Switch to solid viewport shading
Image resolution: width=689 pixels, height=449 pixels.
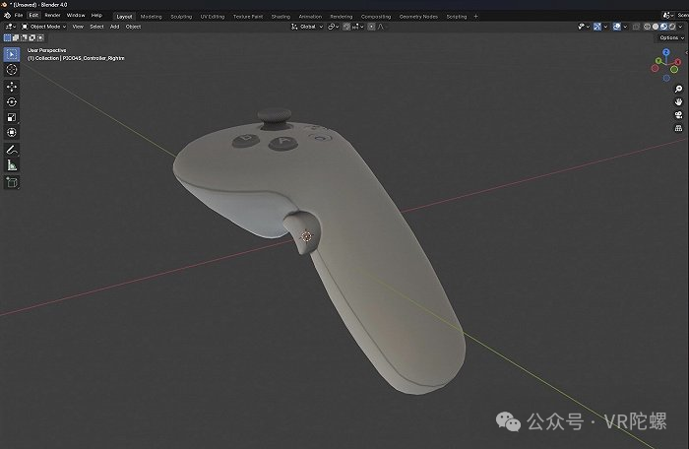point(656,27)
